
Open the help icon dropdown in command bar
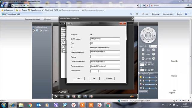(188, 14)
